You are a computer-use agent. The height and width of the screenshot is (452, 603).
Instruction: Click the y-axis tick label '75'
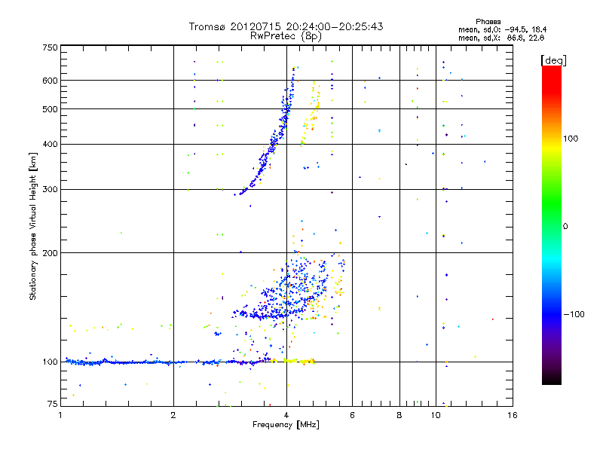click(53, 404)
